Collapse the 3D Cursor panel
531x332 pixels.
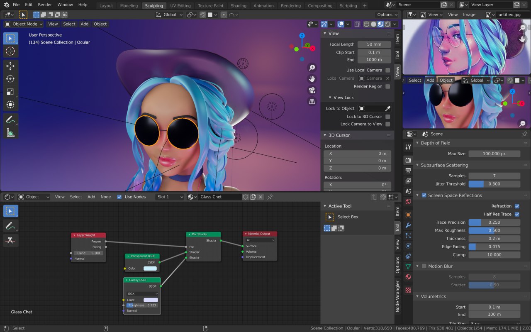coord(325,135)
